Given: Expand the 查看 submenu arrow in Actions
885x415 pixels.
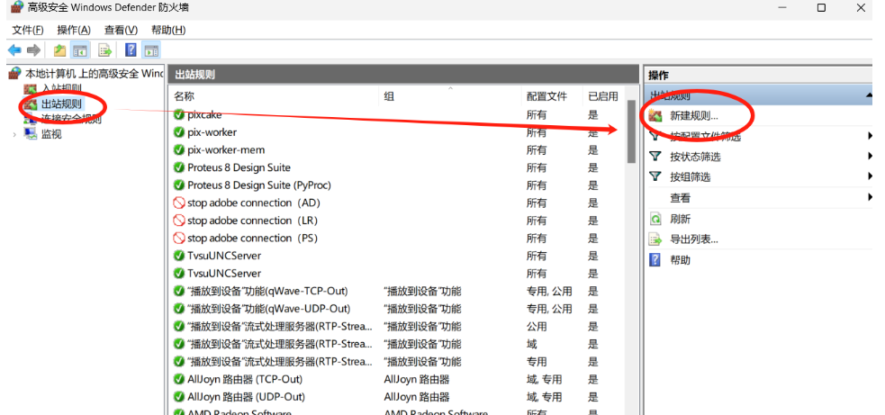Looking at the screenshot, I should pos(871,198).
